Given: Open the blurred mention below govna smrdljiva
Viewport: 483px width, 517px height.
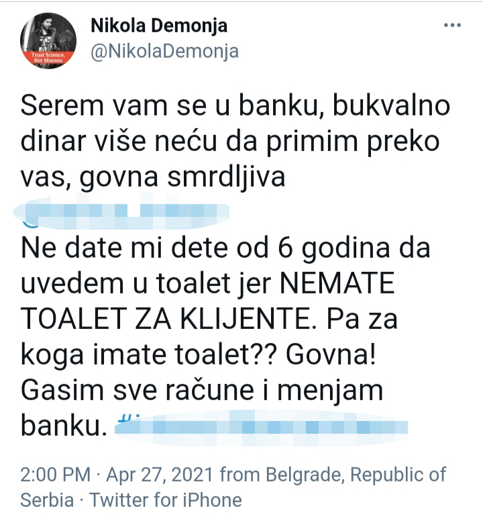Looking at the screenshot, I should point(121,213).
